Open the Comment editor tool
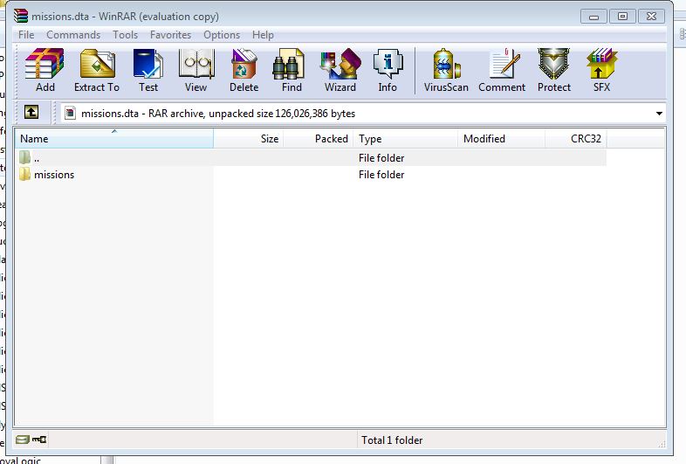 502,70
